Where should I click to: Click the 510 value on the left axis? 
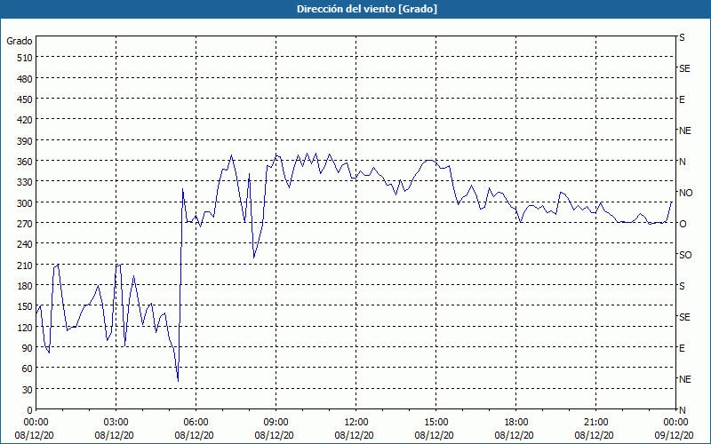point(25,58)
